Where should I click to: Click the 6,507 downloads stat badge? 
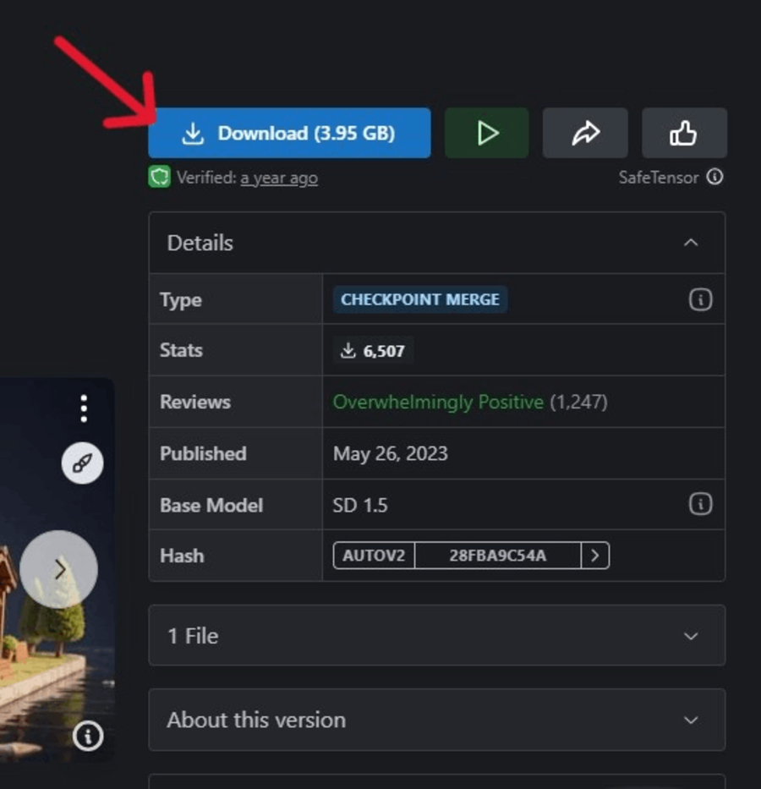[373, 350]
